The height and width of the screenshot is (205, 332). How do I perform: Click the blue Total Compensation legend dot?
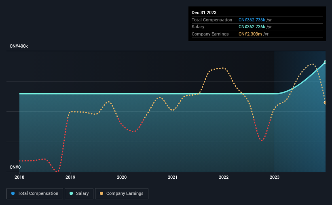[x=13, y=193]
